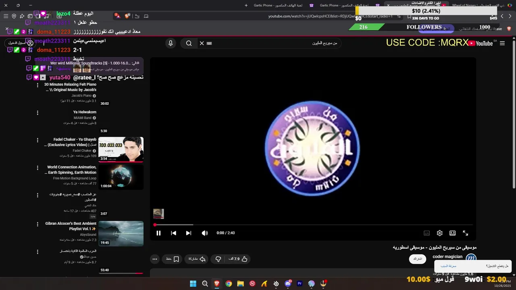
Task: Click the share arrow button
Action: (197, 259)
